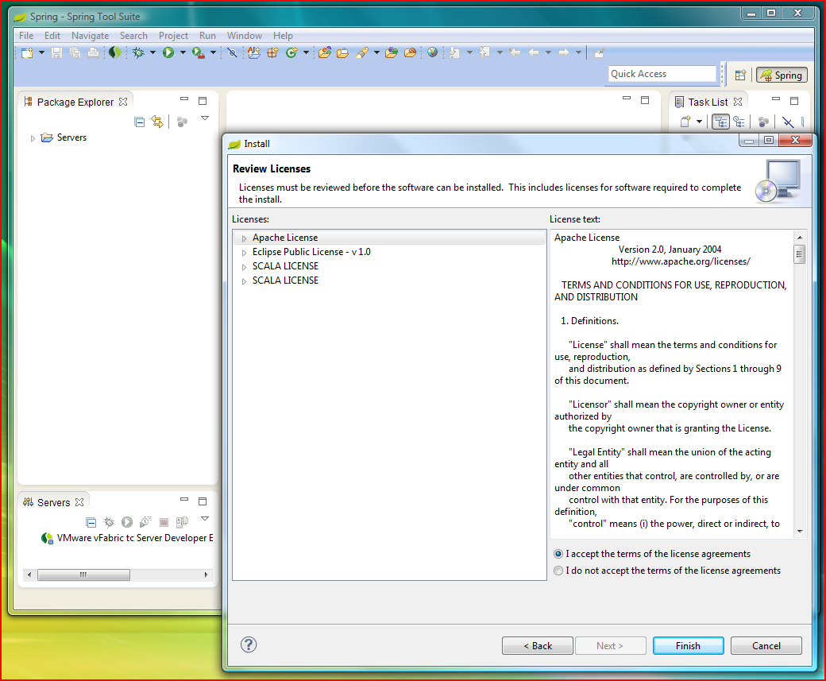Start the server in the Servers view

coord(126,522)
